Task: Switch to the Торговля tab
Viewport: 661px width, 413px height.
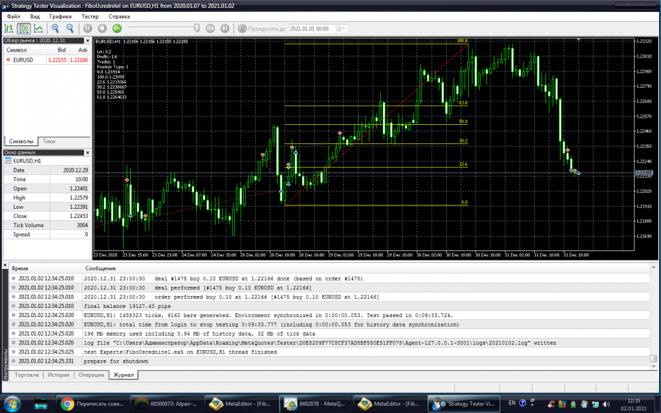Action: pyautogui.click(x=26, y=375)
